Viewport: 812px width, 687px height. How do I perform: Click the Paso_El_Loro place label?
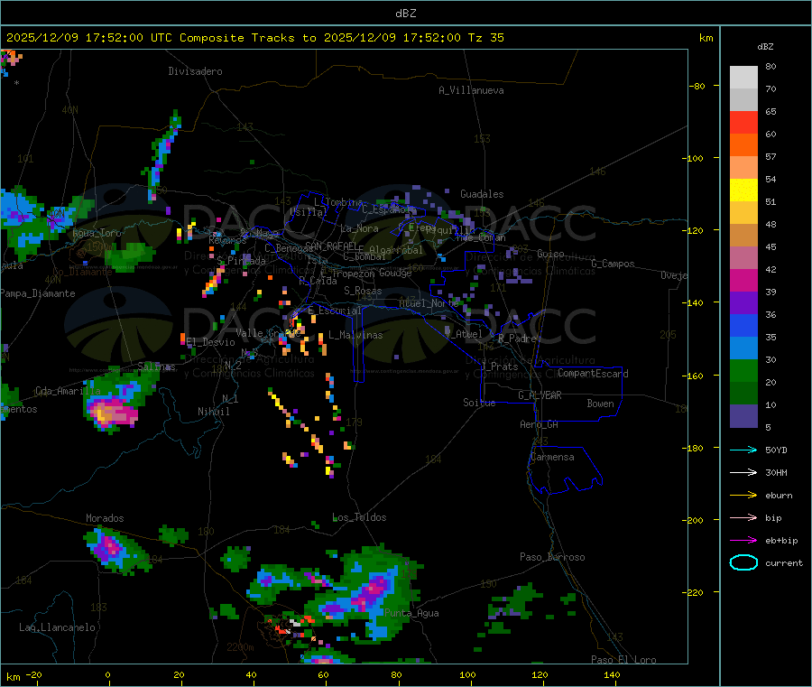624,660
